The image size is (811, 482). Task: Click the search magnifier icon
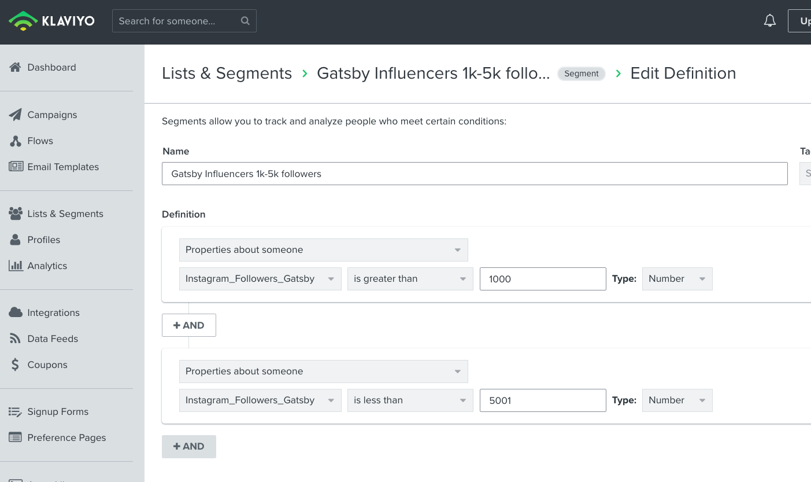[x=245, y=21]
